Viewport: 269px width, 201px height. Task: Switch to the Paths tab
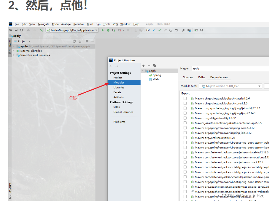201,77
